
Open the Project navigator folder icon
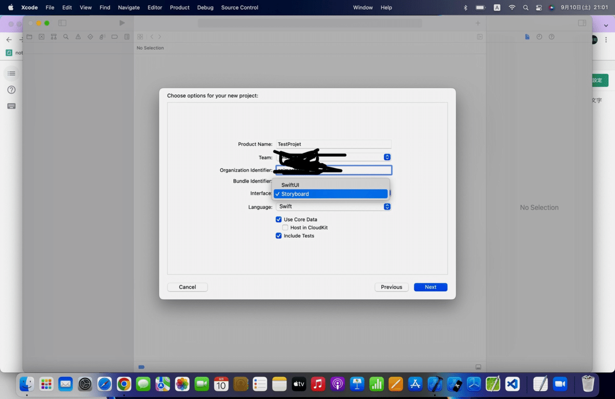pyautogui.click(x=29, y=37)
